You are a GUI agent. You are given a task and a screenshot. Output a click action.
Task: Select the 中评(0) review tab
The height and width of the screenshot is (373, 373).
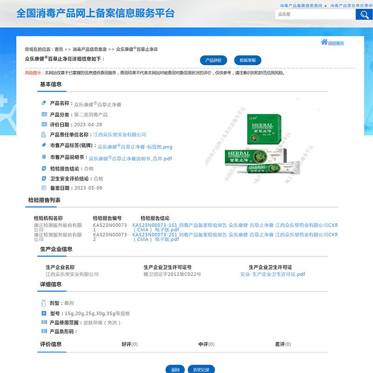pyautogui.click(x=206, y=344)
